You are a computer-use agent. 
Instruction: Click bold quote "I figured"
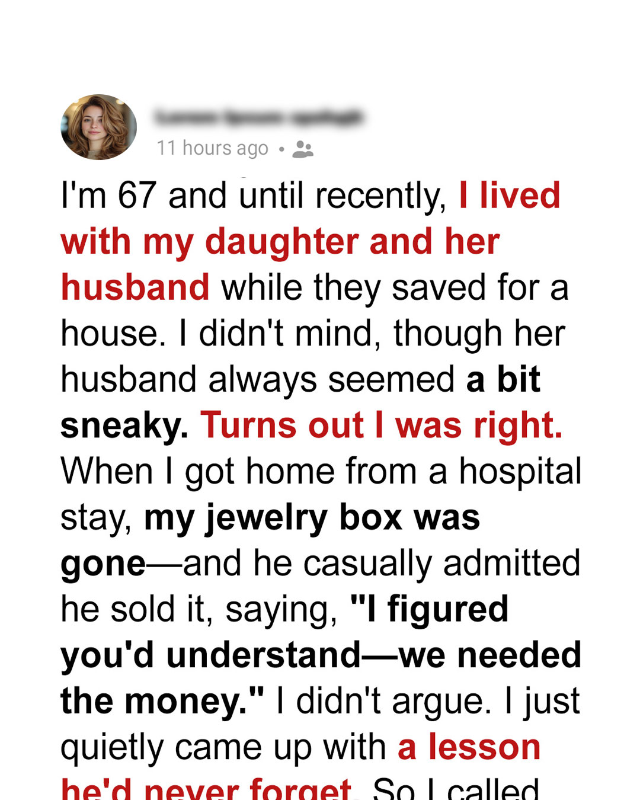pyautogui.click(x=430, y=609)
